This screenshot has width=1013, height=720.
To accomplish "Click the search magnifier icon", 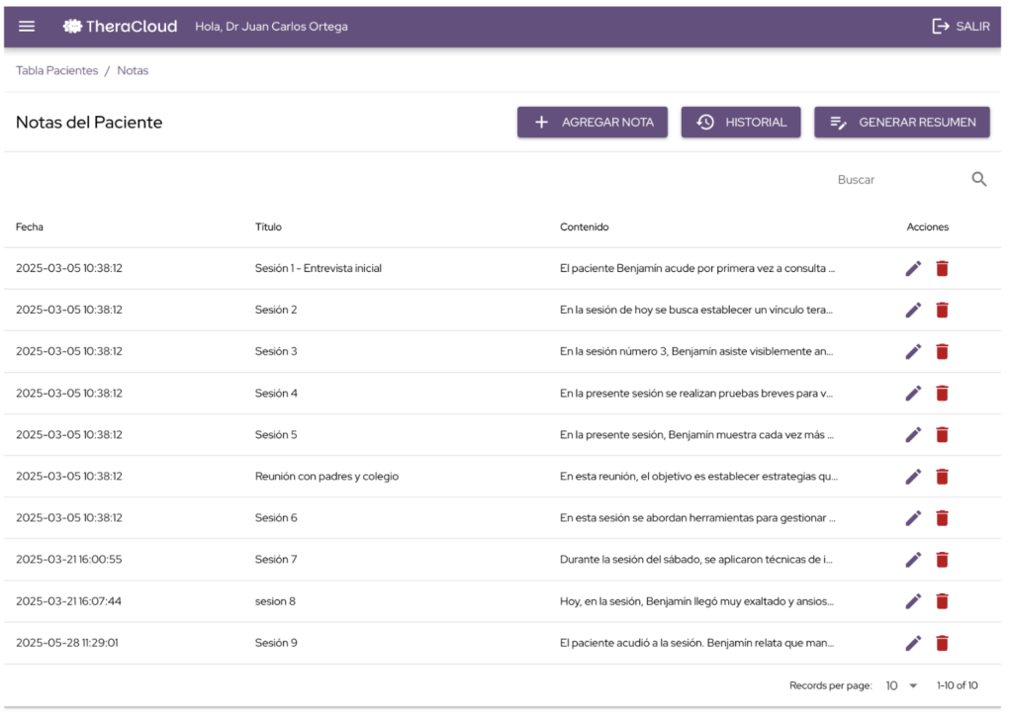I will 978,179.
